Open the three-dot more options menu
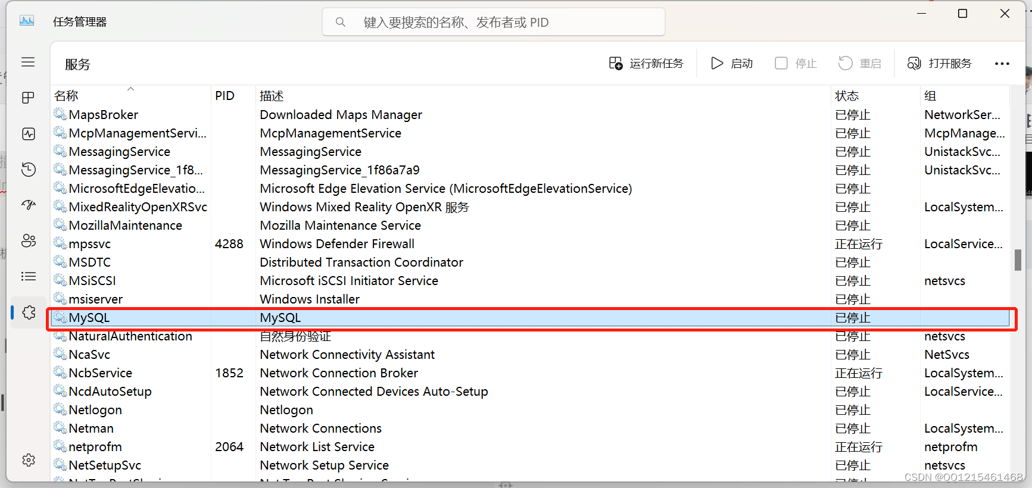 pos(1002,64)
